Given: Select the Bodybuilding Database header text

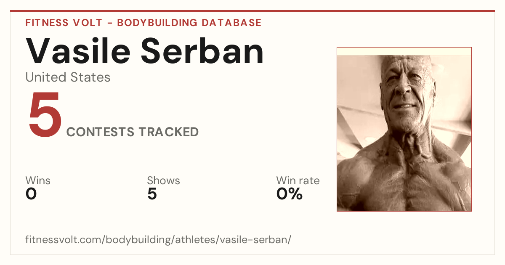Looking at the screenshot, I should [x=189, y=23].
